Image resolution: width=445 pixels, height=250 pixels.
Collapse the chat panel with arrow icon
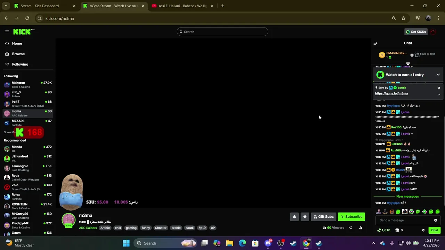[x=375, y=43]
